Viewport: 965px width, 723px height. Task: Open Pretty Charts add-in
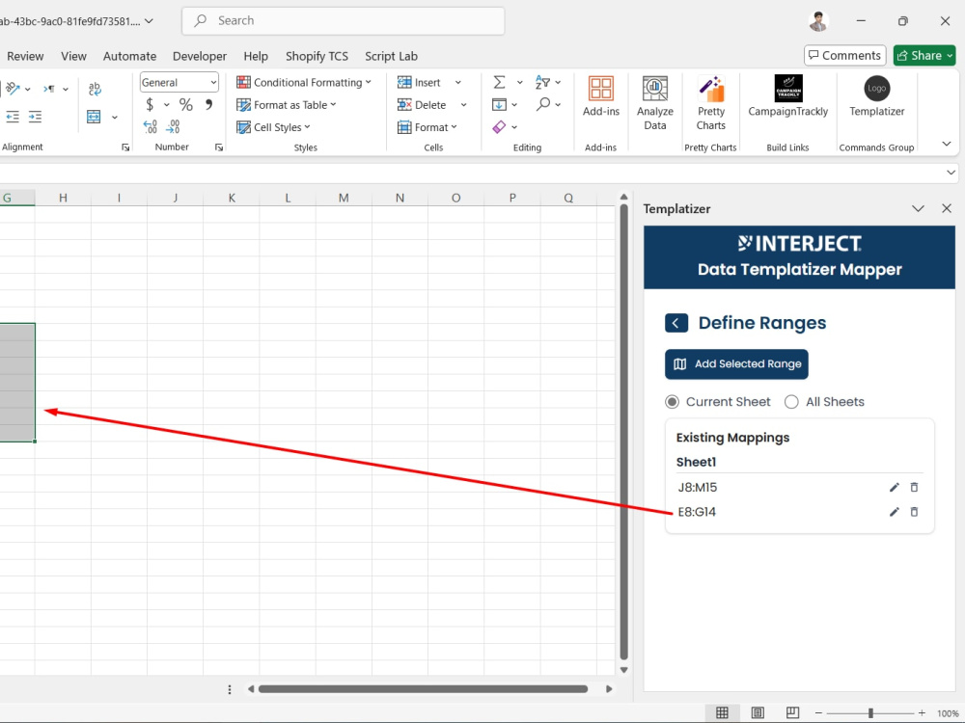click(711, 103)
